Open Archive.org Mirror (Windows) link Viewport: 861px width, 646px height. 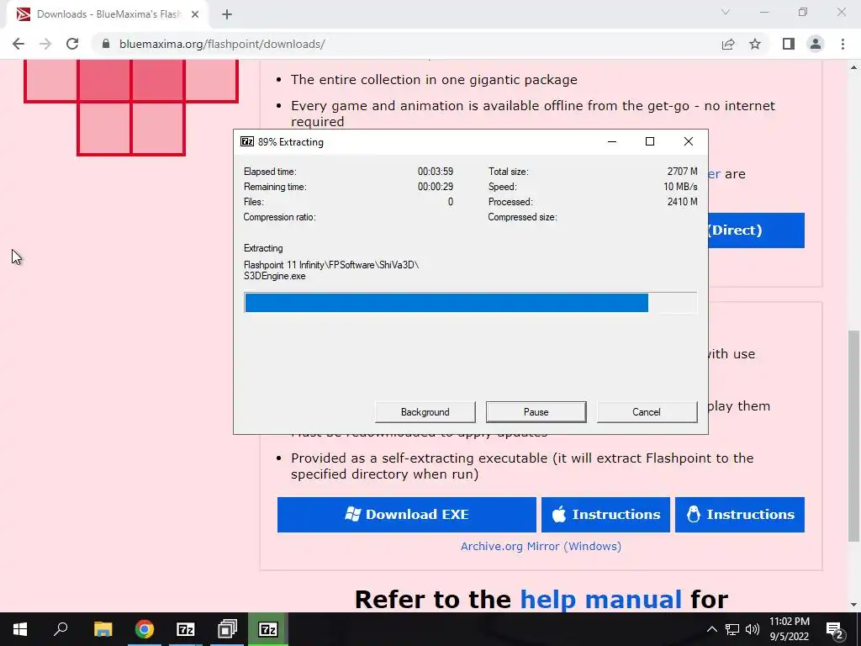click(541, 547)
